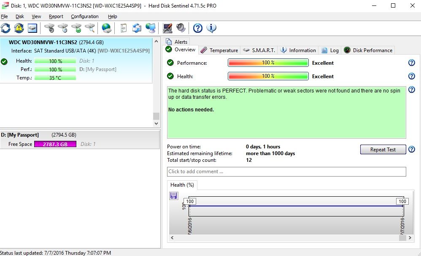Click the Health 100% gradient bar in Overview
This screenshot has height=256, width=421.
pyautogui.click(x=268, y=76)
